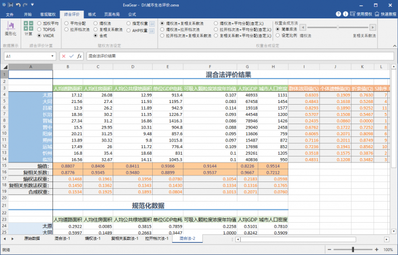Switch to 格式 ribbon tab
The image size is (398, 255).
[x=91, y=14]
